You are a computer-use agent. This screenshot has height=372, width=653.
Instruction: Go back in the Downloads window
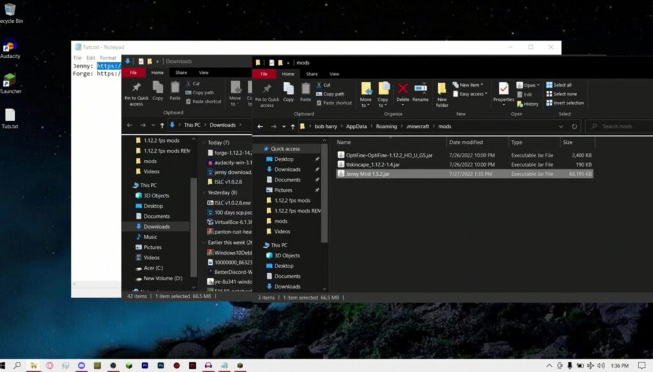129,125
